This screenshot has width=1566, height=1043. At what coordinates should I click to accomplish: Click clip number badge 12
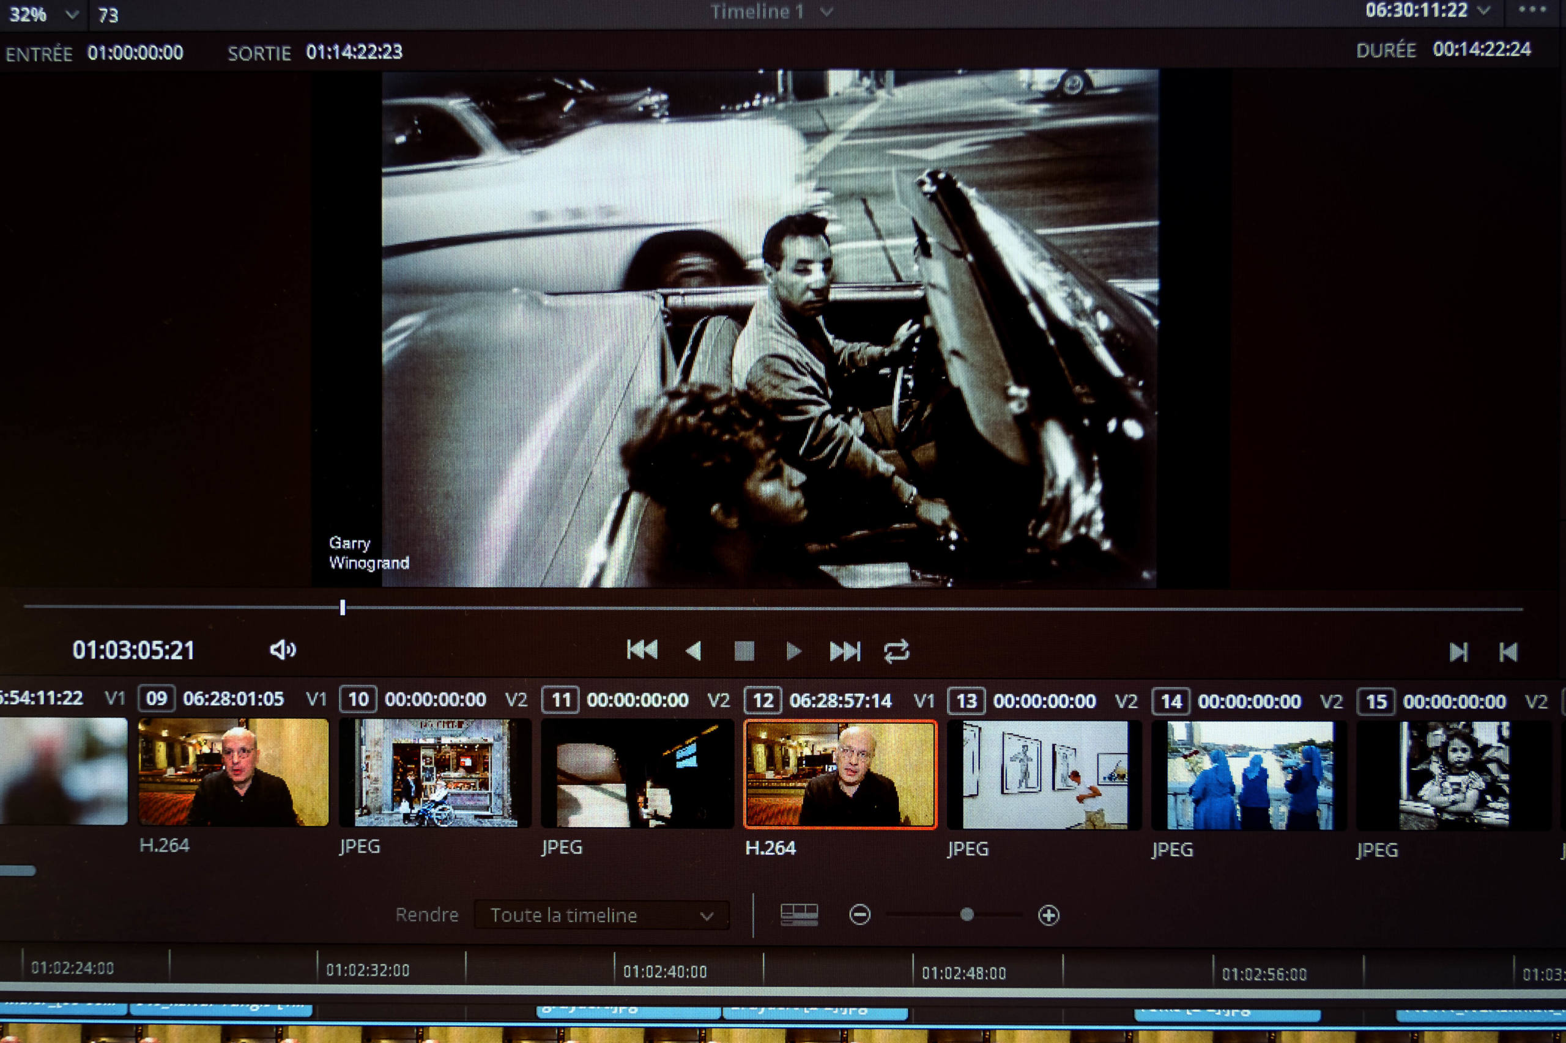tap(763, 701)
